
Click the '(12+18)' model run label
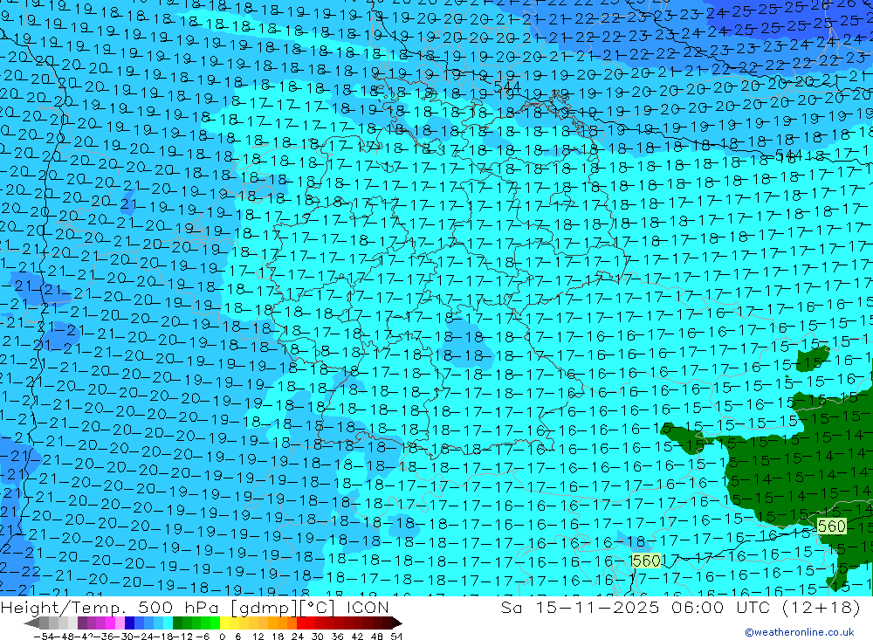coord(821,608)
